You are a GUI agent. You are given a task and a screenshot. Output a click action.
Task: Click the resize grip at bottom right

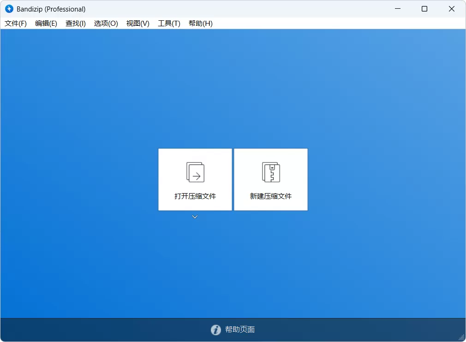point(462,338)
